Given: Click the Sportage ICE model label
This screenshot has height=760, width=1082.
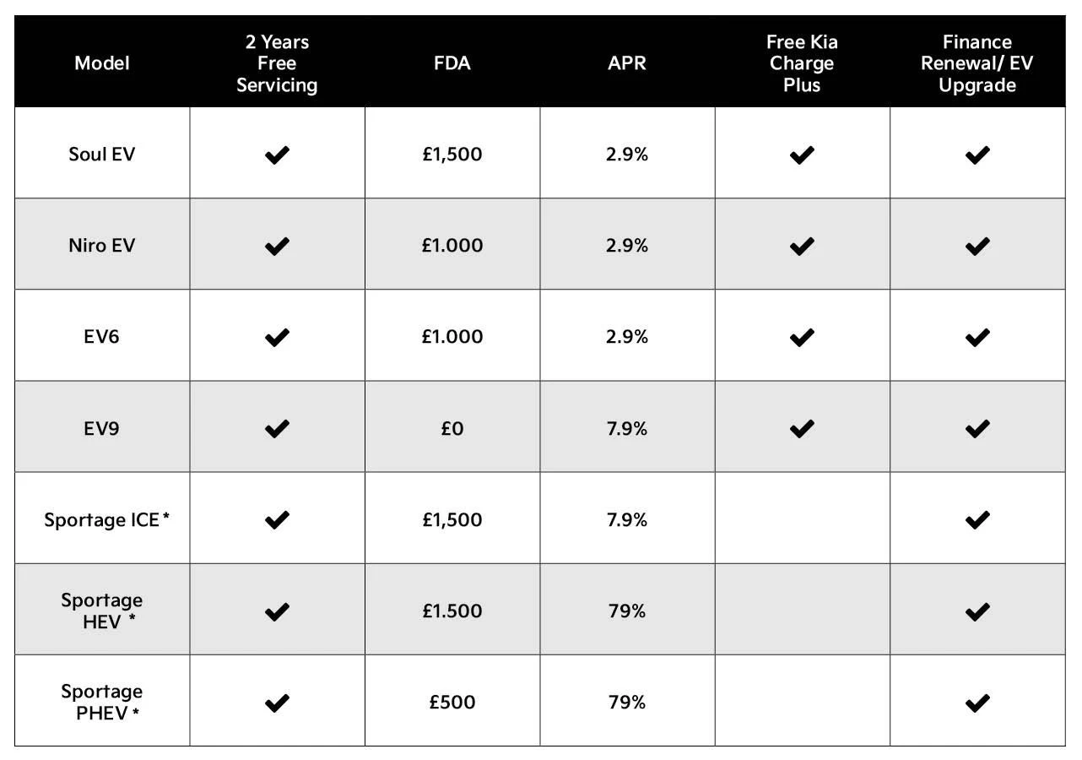Looking at the screenshot, I should (102, 520).
